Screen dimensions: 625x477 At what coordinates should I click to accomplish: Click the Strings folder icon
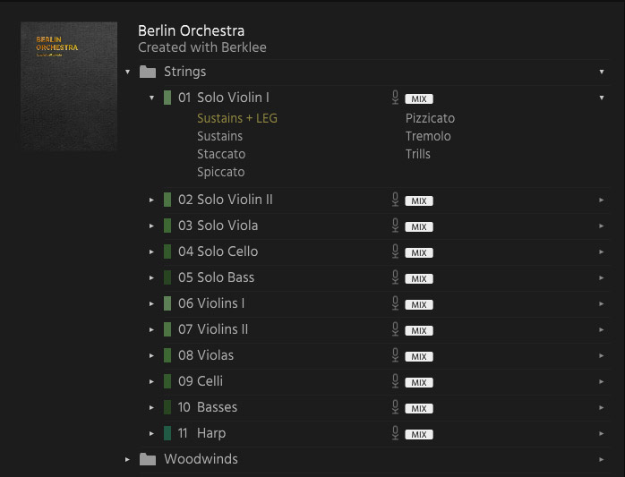pyautogui.click(x=148, y=72)
